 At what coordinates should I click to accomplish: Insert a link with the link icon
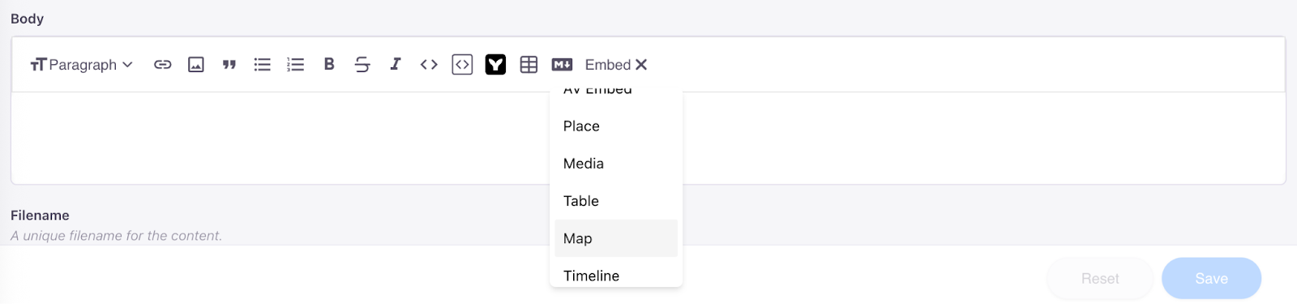tap(163, 65)
